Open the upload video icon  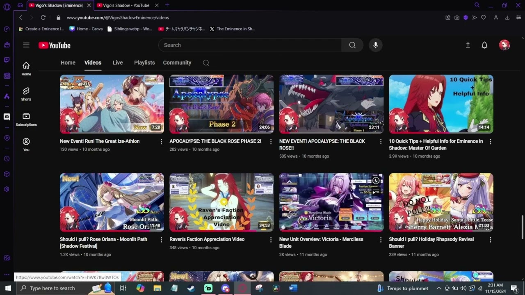[x=468, y=45]
